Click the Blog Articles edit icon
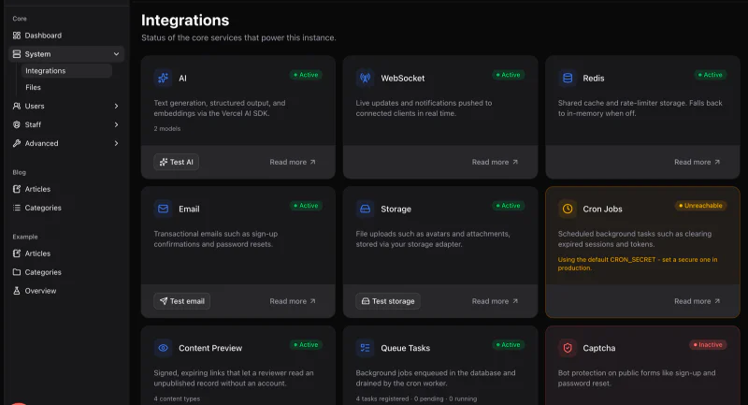 (17, 189)
